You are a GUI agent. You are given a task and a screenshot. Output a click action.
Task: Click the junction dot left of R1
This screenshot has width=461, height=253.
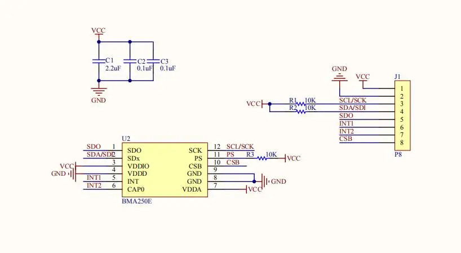coord(269,104)
